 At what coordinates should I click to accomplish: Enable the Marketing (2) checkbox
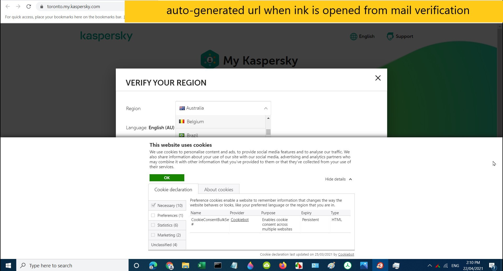[153, 235]
